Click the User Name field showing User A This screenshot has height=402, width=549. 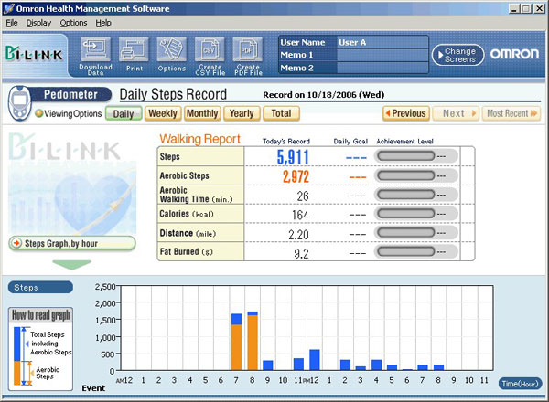point(382,42)
